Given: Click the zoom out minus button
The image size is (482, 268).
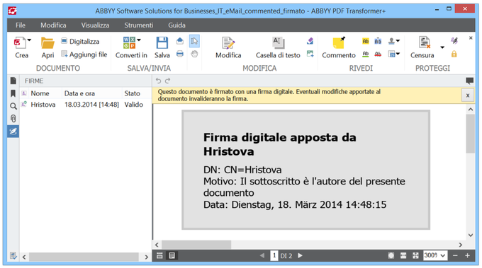Looking at the screenshot, I should pyautogui.click(x=455, y=255).
